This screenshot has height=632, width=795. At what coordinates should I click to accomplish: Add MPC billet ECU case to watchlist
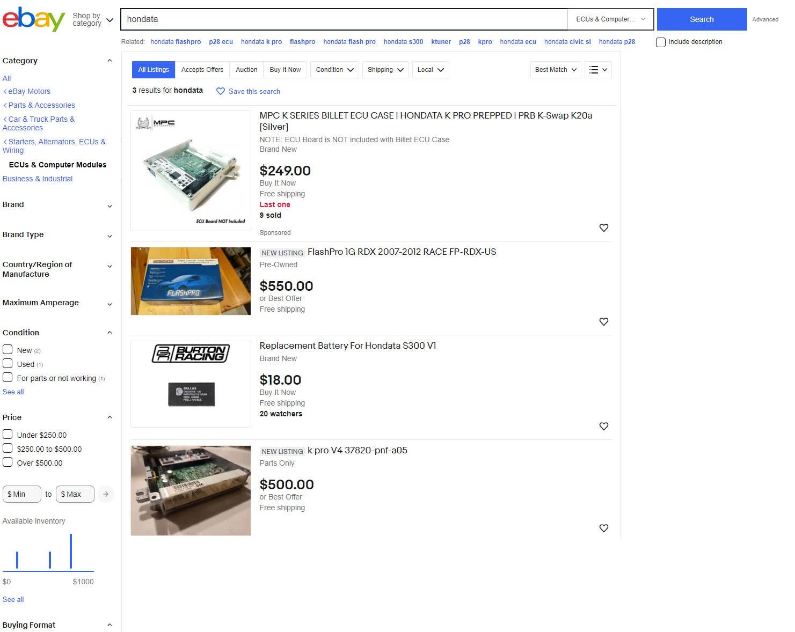(x=603, y=228)
